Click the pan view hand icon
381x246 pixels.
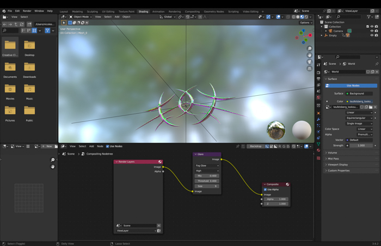309,56
